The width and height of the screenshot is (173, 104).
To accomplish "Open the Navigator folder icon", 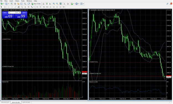I will click(x=18, y=4).
